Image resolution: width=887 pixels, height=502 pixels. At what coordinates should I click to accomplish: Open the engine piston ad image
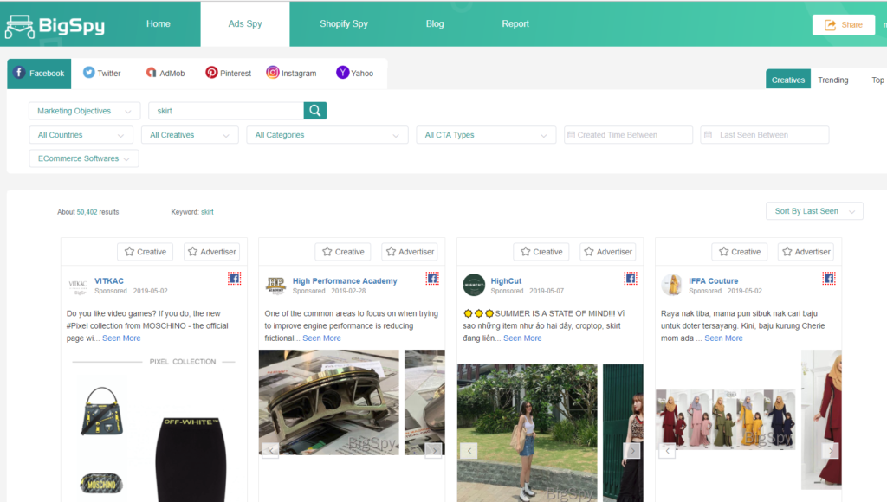(328, 402)
